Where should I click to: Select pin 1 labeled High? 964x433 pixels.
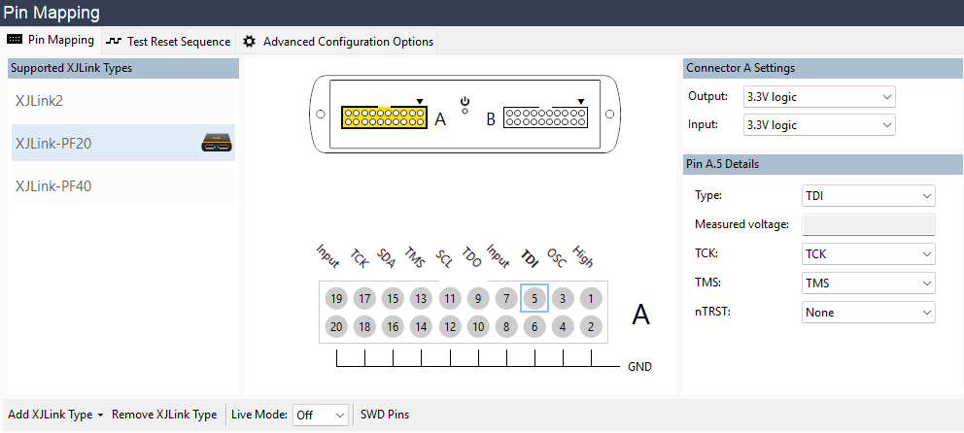pyautogui.click(x=591, y=298)
